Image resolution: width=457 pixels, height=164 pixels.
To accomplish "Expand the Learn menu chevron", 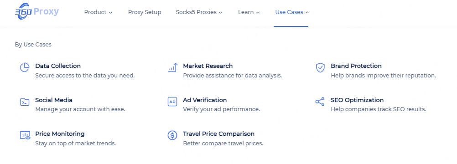I will click(x=258, y=12).
